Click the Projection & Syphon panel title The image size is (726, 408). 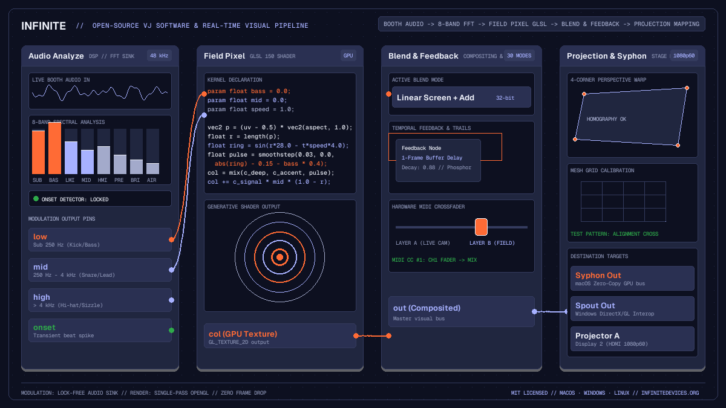(607, 56)
